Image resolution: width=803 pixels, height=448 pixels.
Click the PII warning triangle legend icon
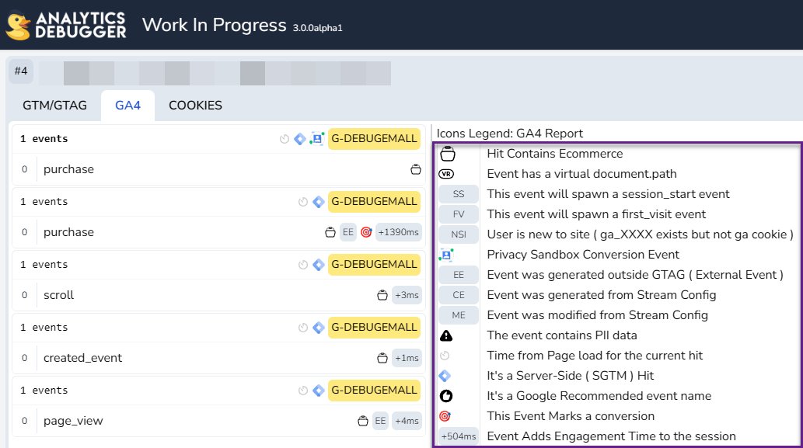click(x=446, y=335)
